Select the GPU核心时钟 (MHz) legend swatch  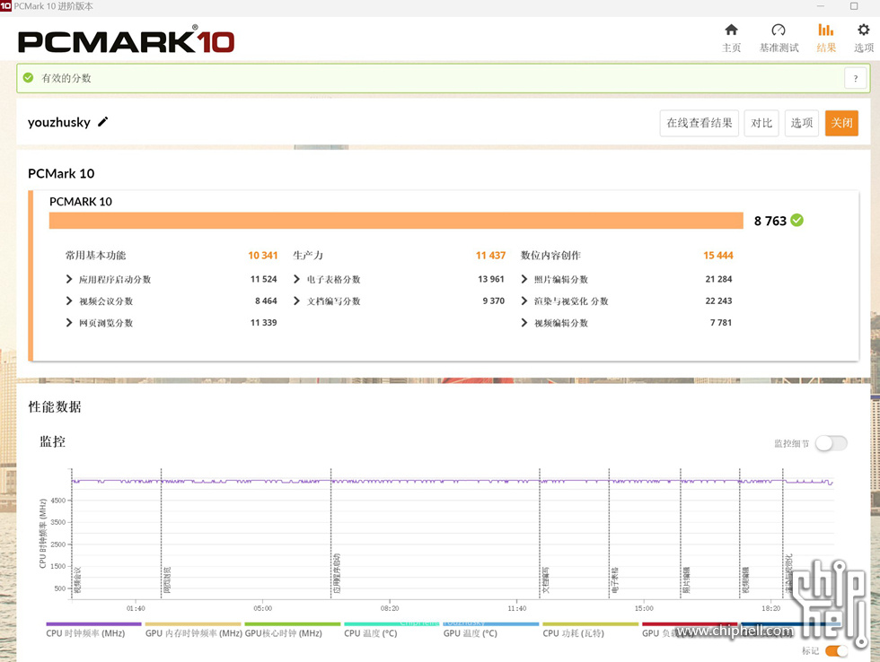click(x=293, y=624)
